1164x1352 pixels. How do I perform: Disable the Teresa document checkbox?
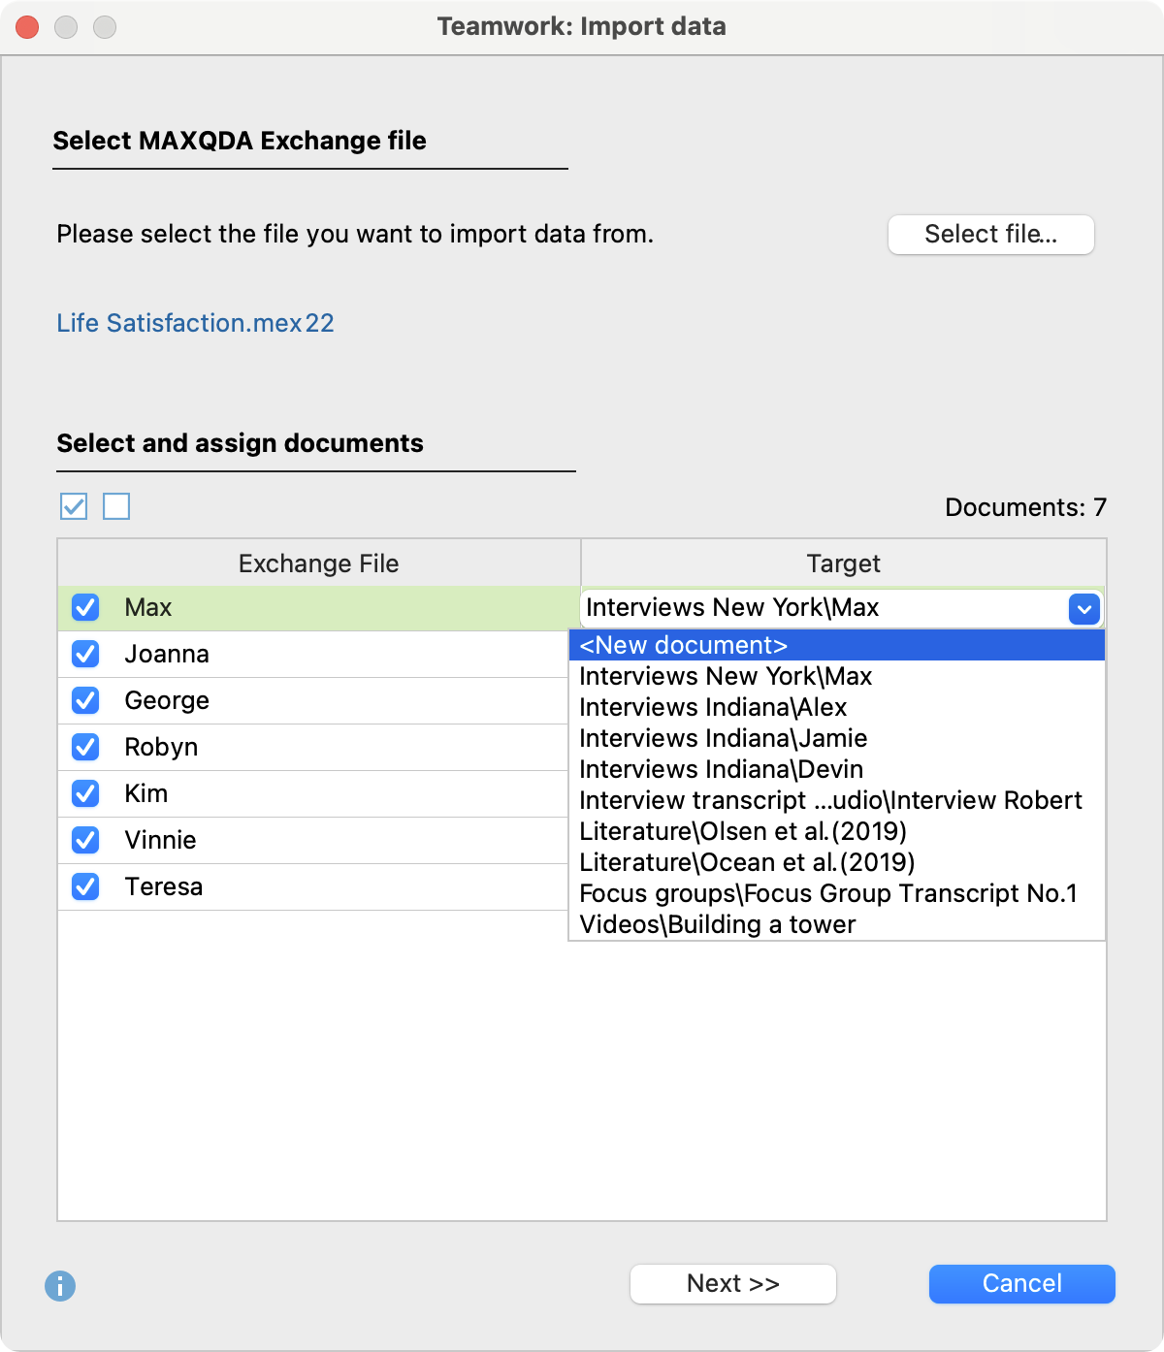(x=85, y=887)
